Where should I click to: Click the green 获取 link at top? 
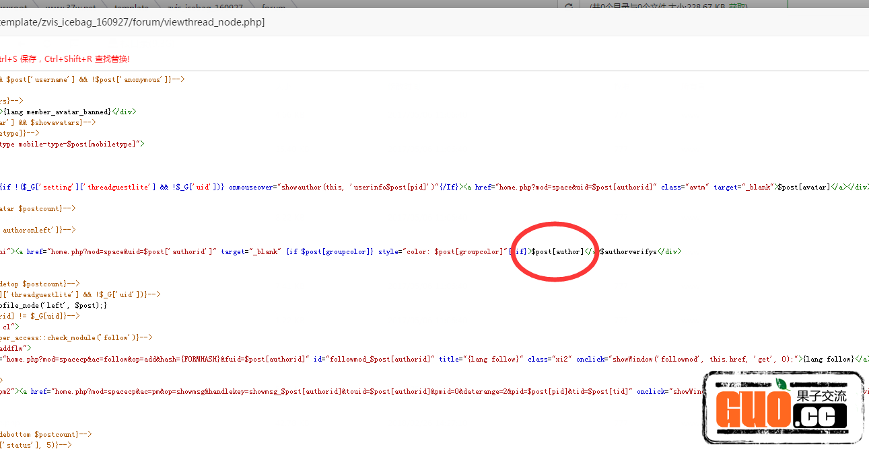(x=738, y=7)
